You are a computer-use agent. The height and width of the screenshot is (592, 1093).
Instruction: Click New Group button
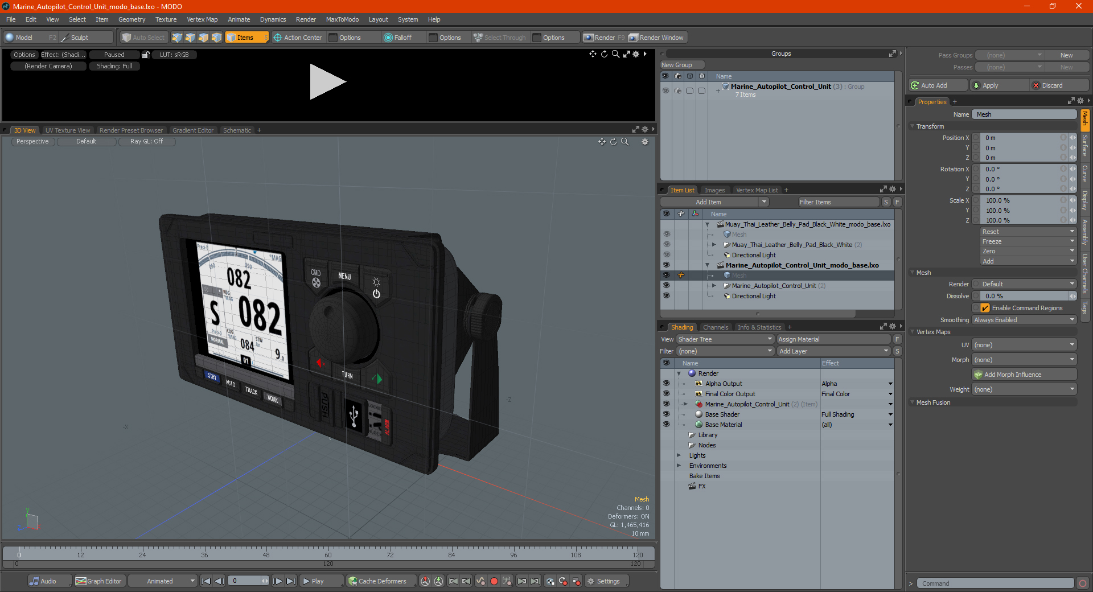pyautogui.click(x=682, y=65)
